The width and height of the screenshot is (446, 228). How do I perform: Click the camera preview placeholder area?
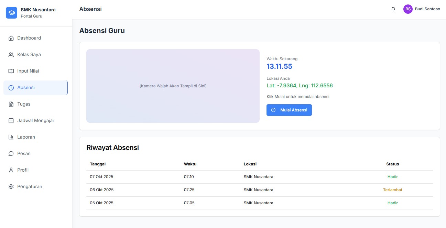[x=173, y=86]
